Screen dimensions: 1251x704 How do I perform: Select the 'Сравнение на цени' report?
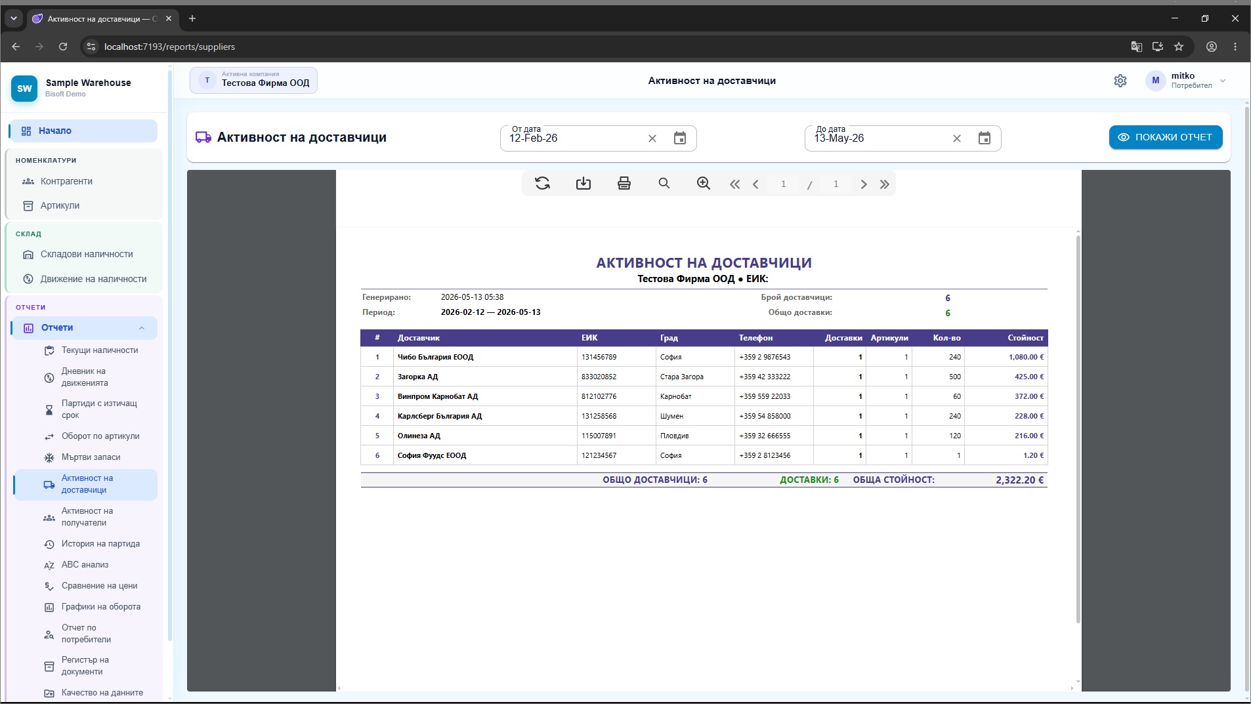[x=99, y=586]
